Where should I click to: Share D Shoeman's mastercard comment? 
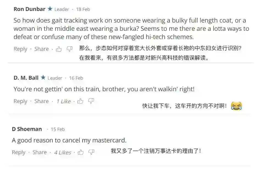click(x=40, y=152)
